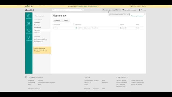Click the Работа с 1С footer link
Viewport: 172px width, 97px height.
click(88, 82)
